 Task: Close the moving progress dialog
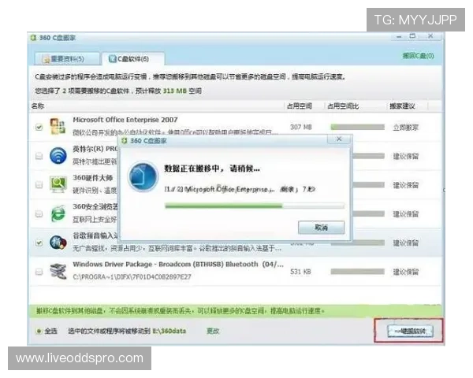[x=339, y=139]
